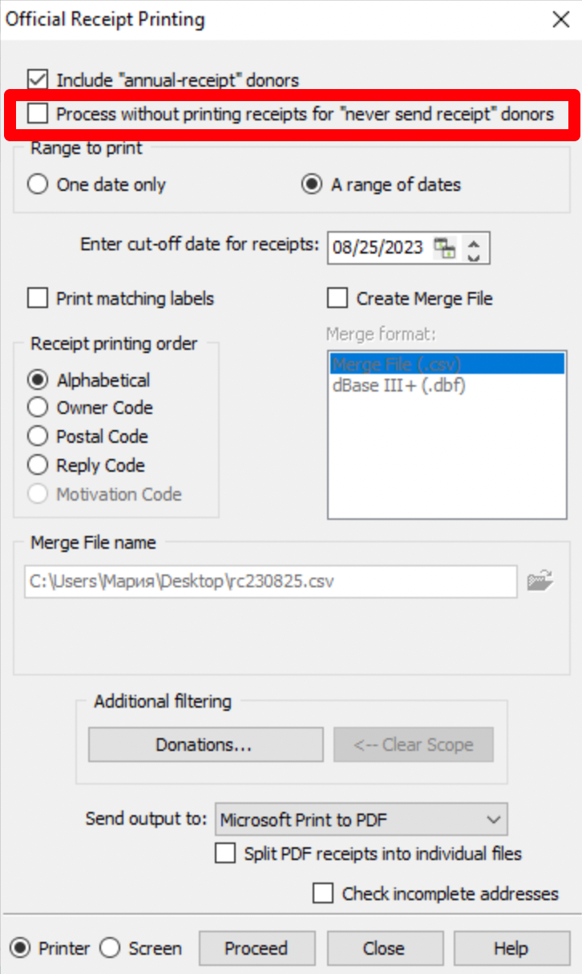Increase cut-off date with up spinner arrow
Screen dimensions: 582x974
[474, 241]
